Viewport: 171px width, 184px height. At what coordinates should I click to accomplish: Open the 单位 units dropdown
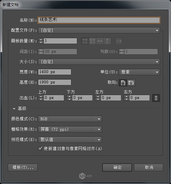click(139, 72)
